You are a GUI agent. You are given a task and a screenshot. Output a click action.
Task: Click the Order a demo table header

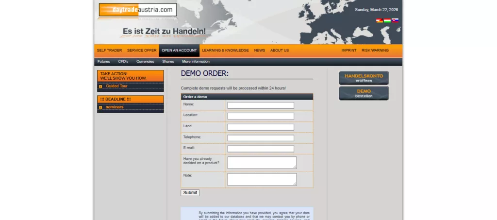click(247, 97)
